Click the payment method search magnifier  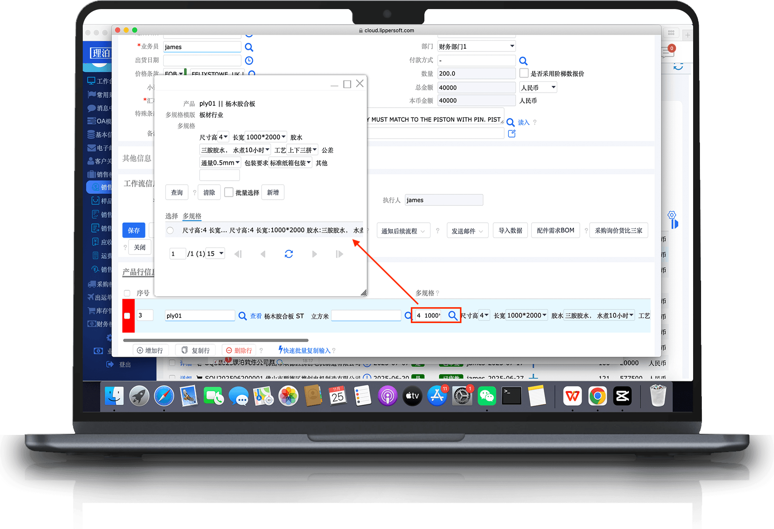[x=523, y=61]
